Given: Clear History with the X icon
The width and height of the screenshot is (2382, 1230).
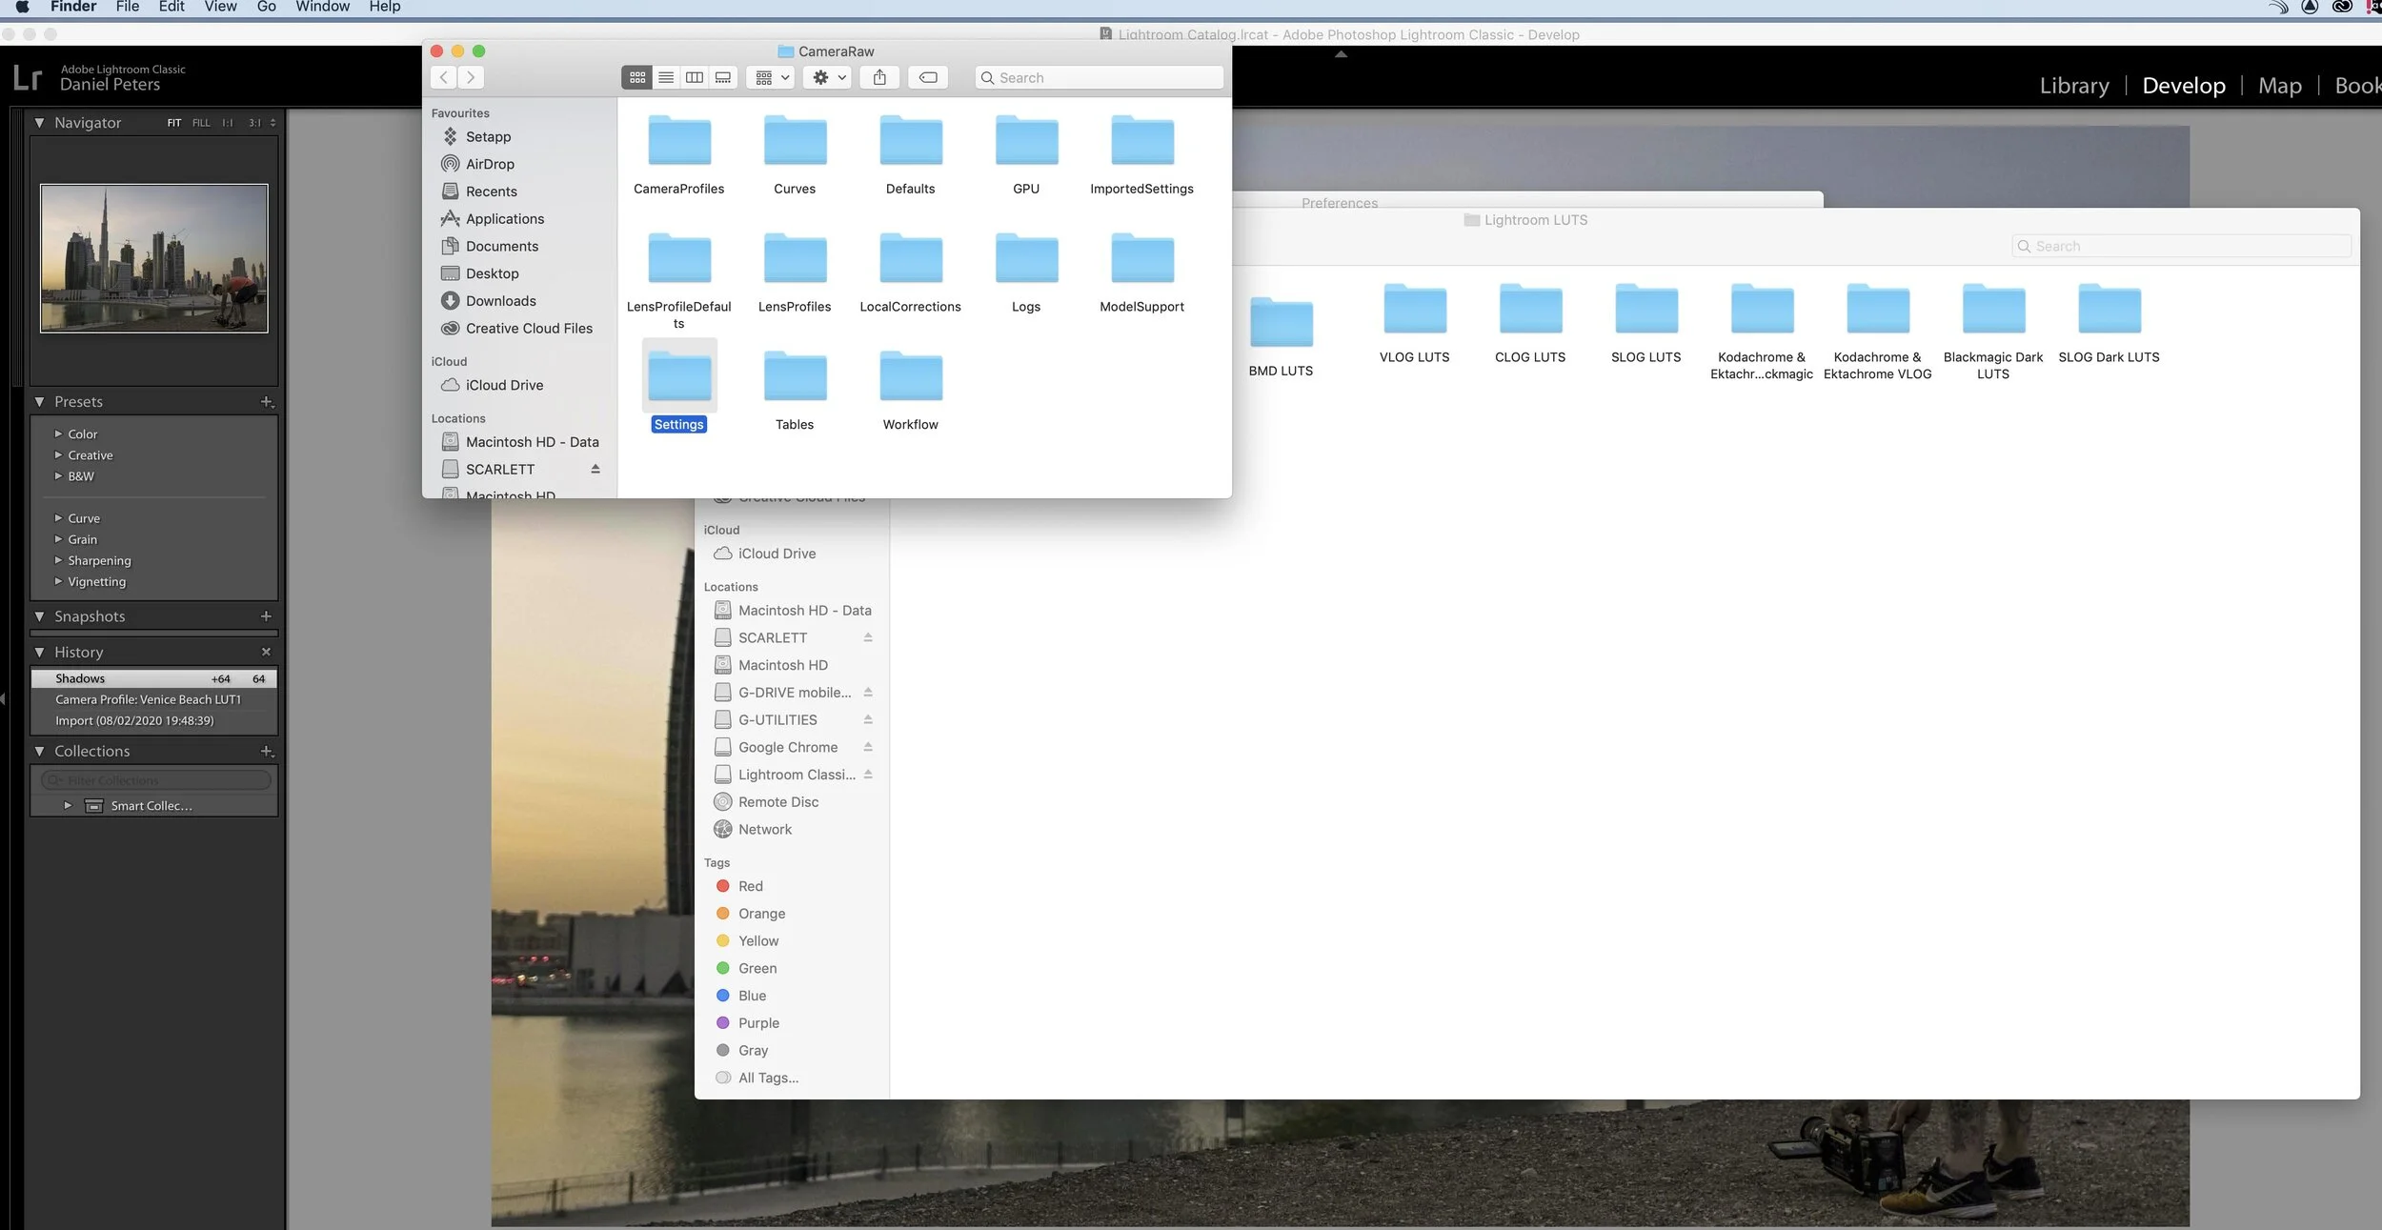Looking at the screenshot, I should (266, 652).
